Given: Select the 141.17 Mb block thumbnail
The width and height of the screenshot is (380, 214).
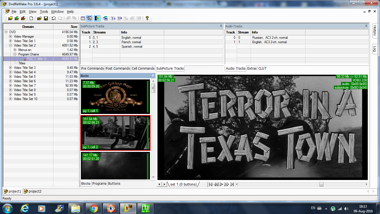Looking at the screenshot, I should pyautogui.click(x=115, y=166).
